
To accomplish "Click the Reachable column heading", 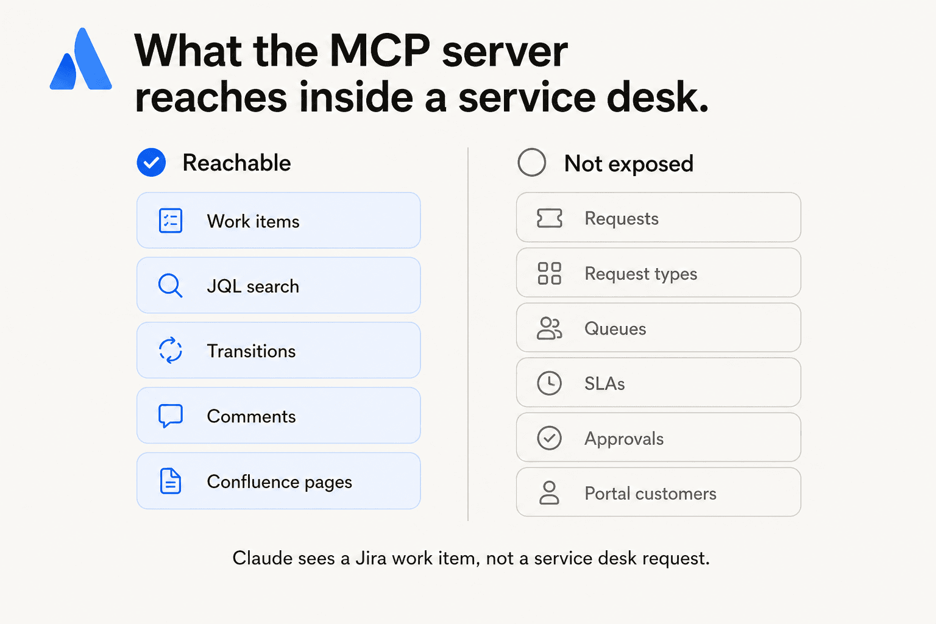I will (x=237, y=163).
